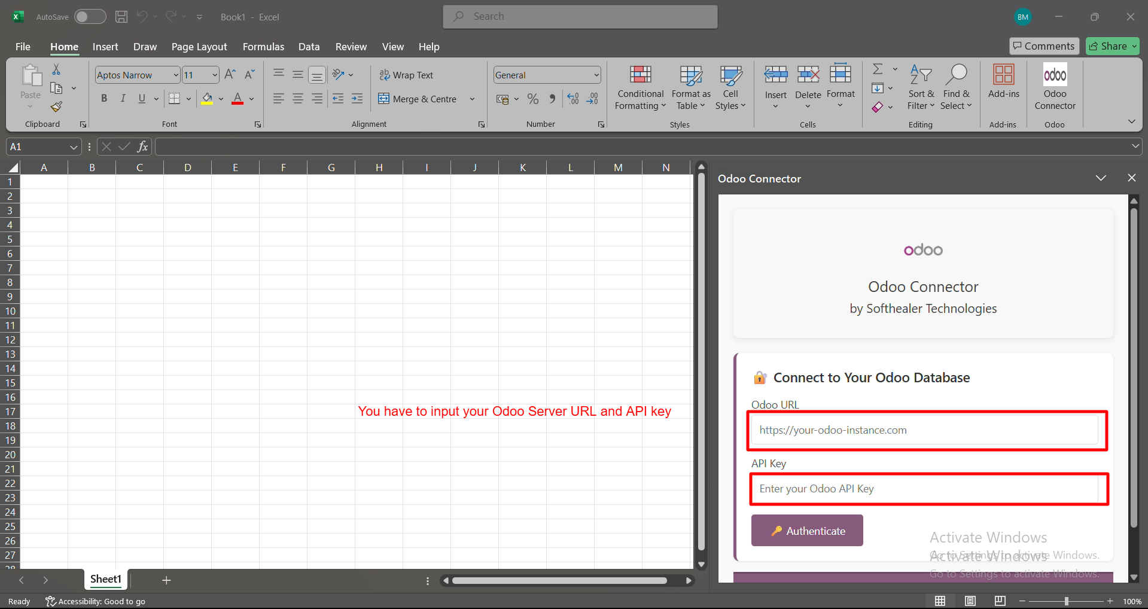1148x609 pixels.
Task: Expand the General number format dropdown
Action: (x=596, y=75)
